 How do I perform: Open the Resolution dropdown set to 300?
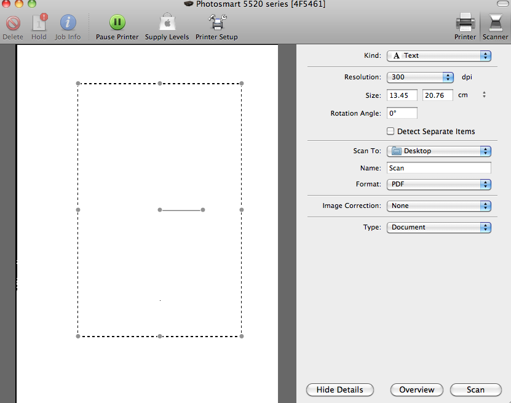(420, 78)
